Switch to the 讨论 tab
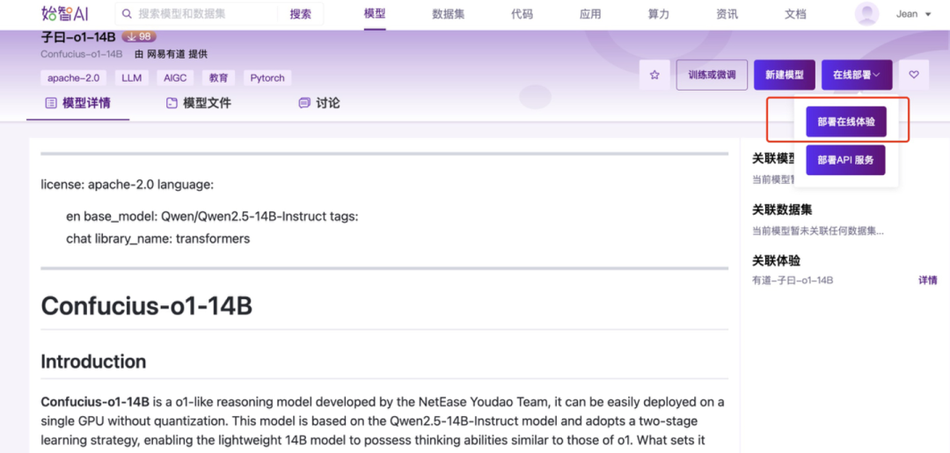The width and height of the screenshot is (950, 453). (x=319, y=104)
